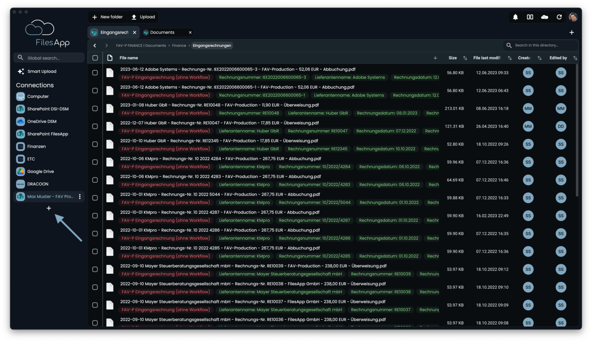Toggle the split view columns icon
This screenshot has height=342, width=592.
(530, 17)
